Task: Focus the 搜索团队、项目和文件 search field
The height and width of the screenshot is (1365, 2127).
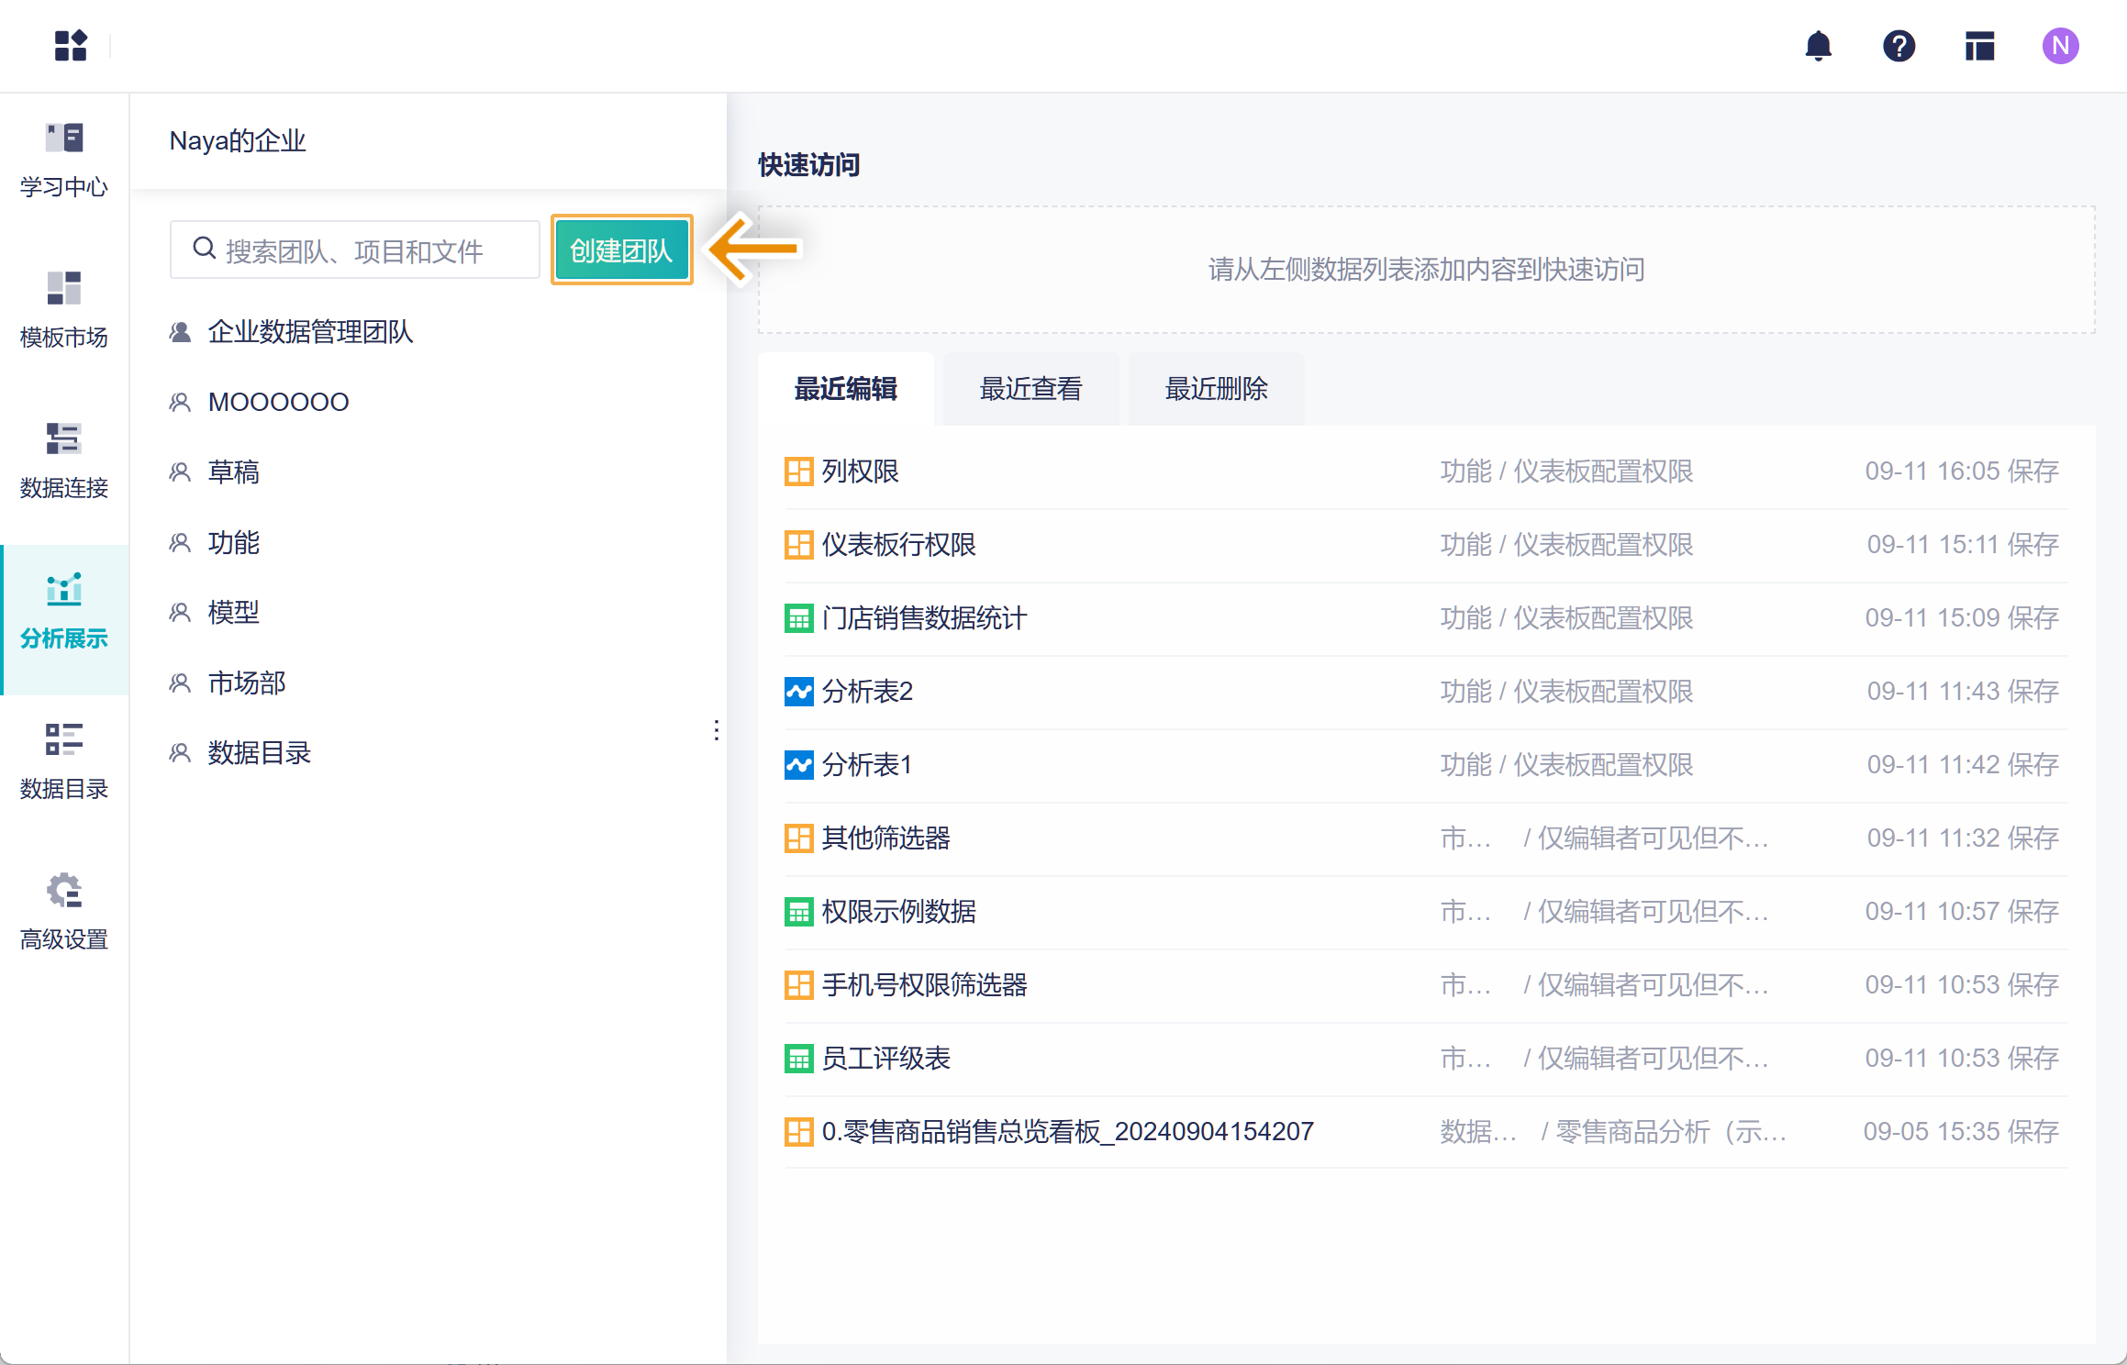Action: point(367,250)
